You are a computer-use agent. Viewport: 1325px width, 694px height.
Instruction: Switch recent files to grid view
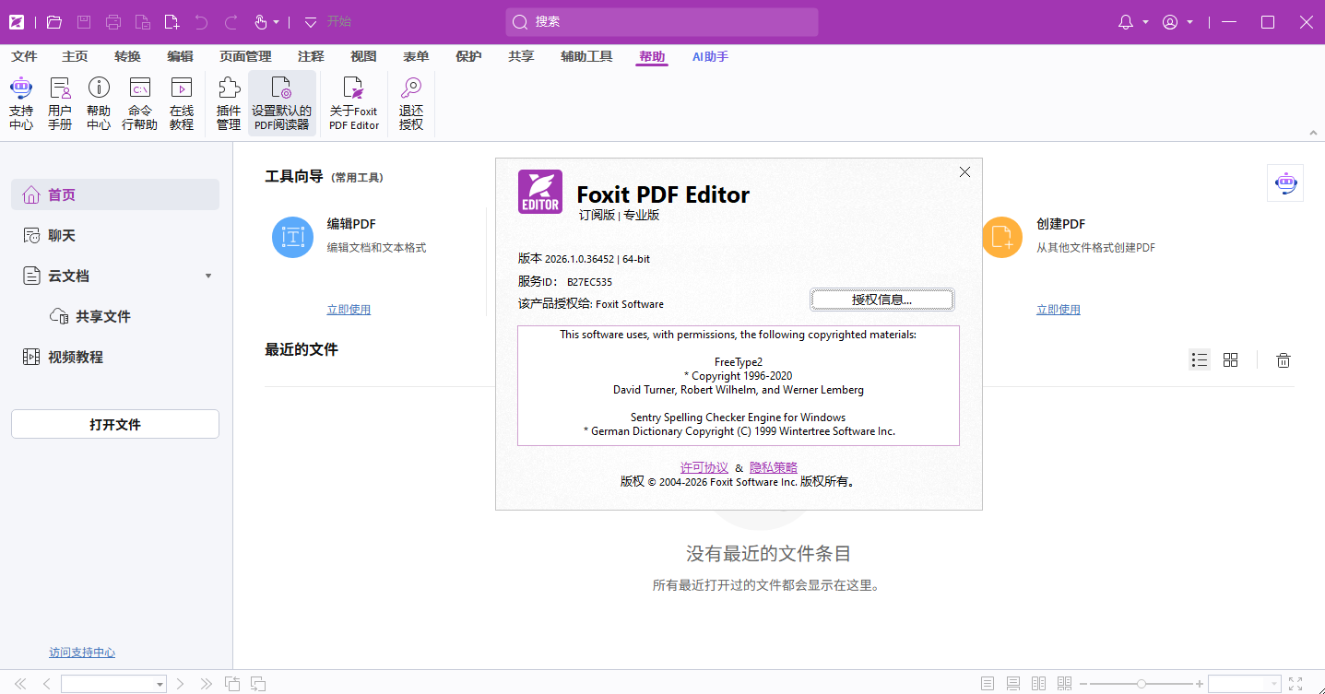[x=1231, y=359]
